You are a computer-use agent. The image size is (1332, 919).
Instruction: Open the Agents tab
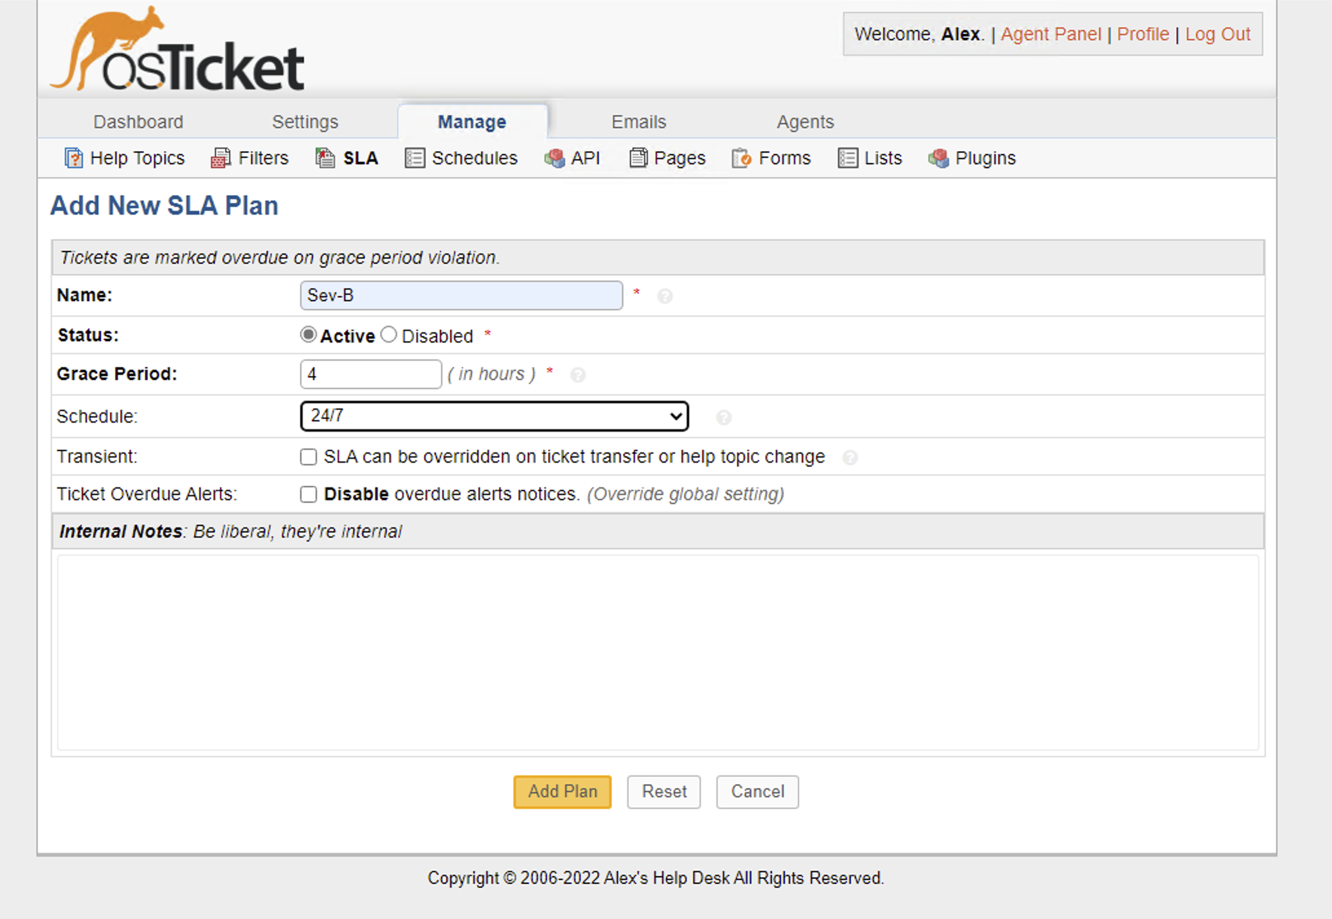point(804,121)
